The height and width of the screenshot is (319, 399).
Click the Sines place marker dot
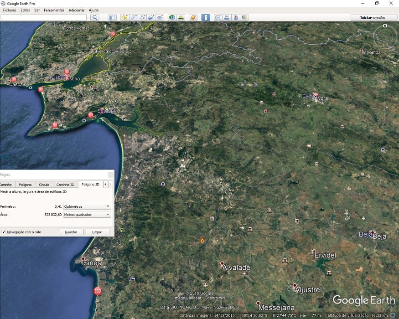pos(83,258)
